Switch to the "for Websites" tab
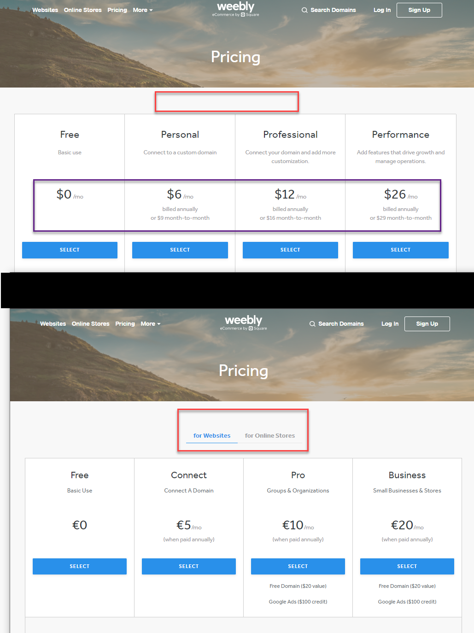474x633 pixels. [212, 436]
